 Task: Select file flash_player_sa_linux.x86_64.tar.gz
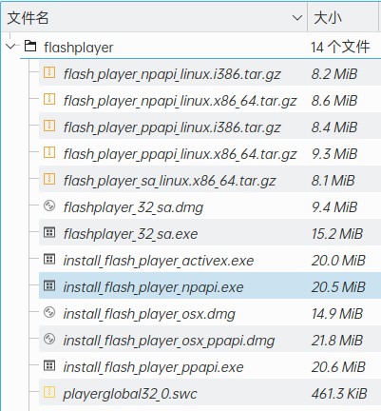coord(169,181)
